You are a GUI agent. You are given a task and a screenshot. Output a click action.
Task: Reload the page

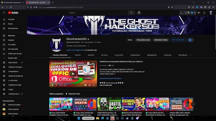11,7
